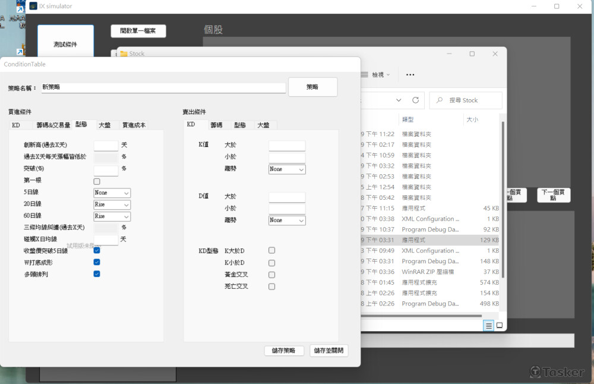Expand the K值 趨勢 dropdown
The width and height of the screenshot is (594, 384).
coord(287,169)
